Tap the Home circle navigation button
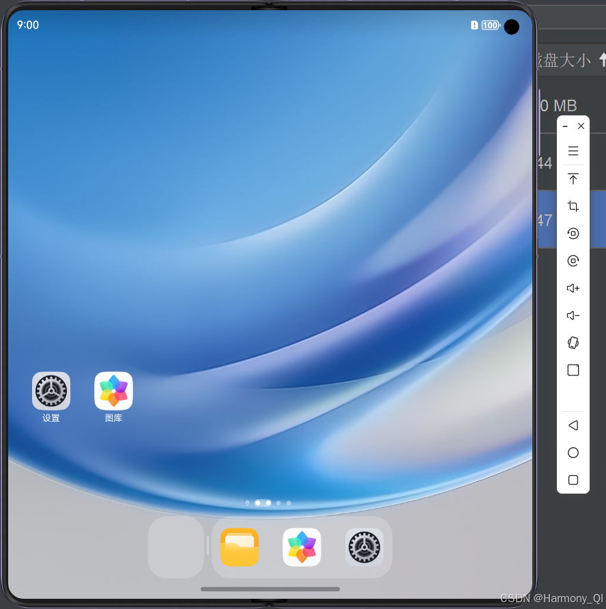This screenshot has width=606, height=609. point(573,453)
